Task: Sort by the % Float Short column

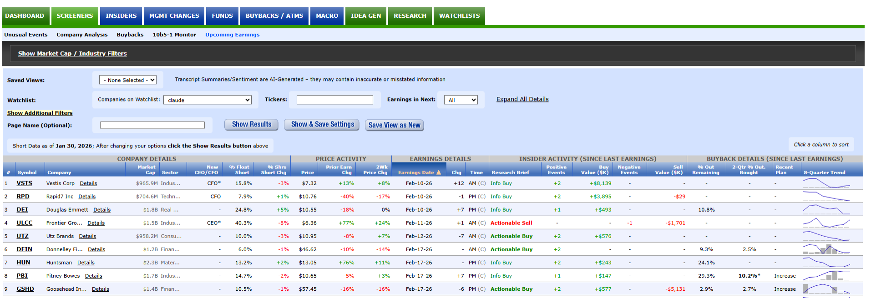Action: [239, 170]
